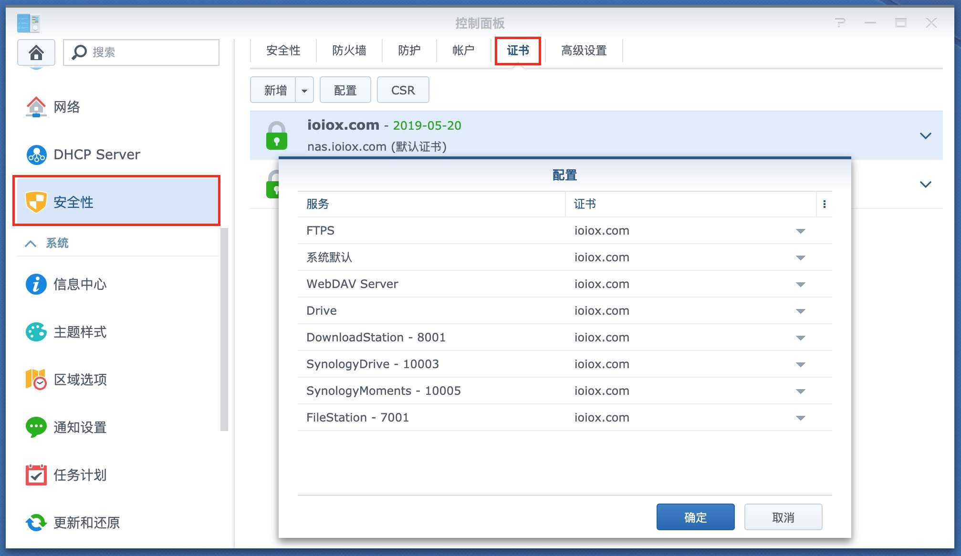Image resolution: width=961 pixels, height=556 pixels.
Task: Switch to the 防火墙 tab
Action: 349,51
